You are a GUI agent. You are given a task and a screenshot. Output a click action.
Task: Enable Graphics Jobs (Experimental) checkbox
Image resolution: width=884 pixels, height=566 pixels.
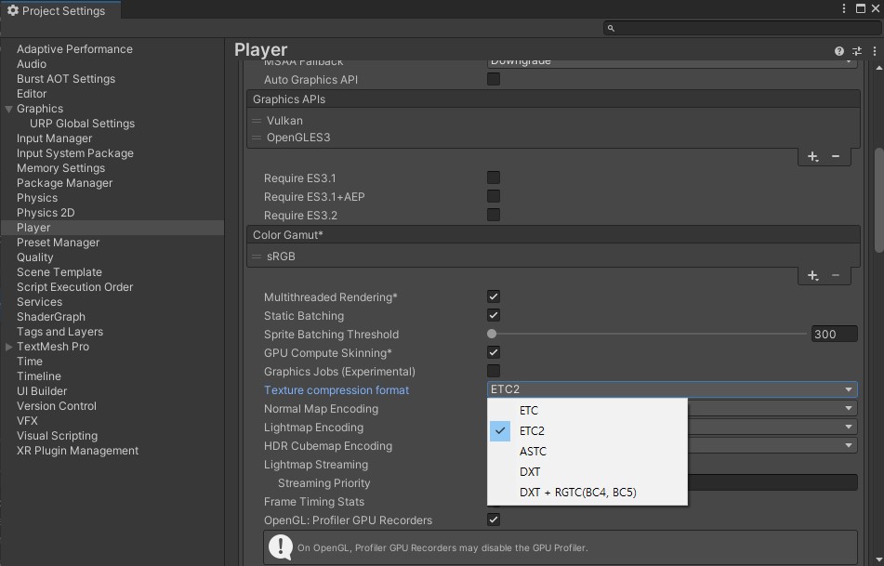[x=494, y=371]
